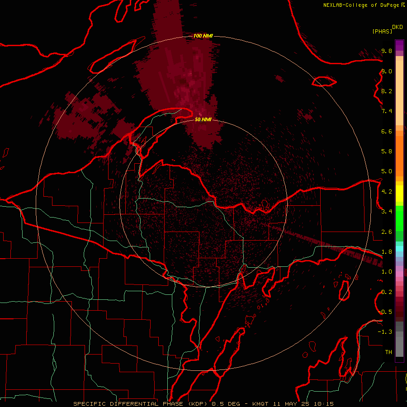Image resolution: width=407 pixels, height=407 pixels.
Task: Click the "[PHAS]" legend unit label
Action: 382,31
